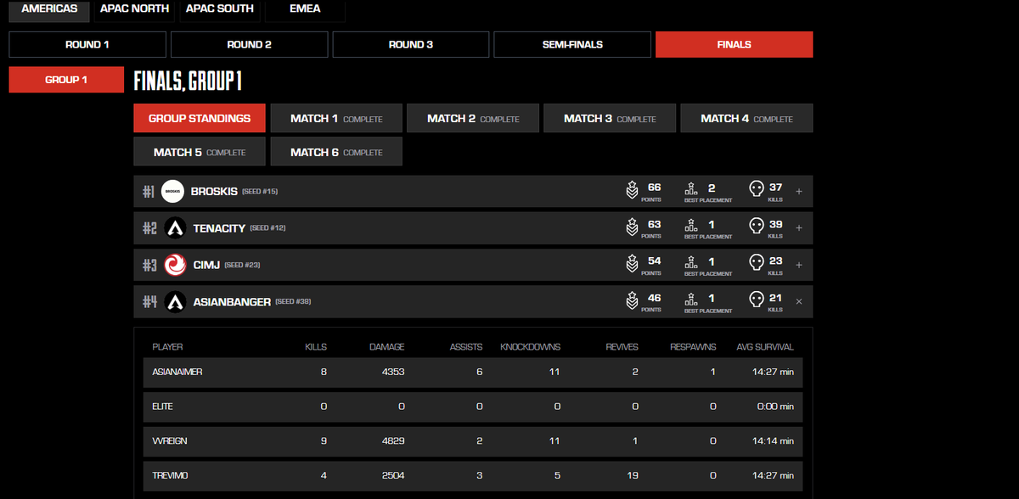Click ELITE's 0:00 min survival time

tap(775, 406)
